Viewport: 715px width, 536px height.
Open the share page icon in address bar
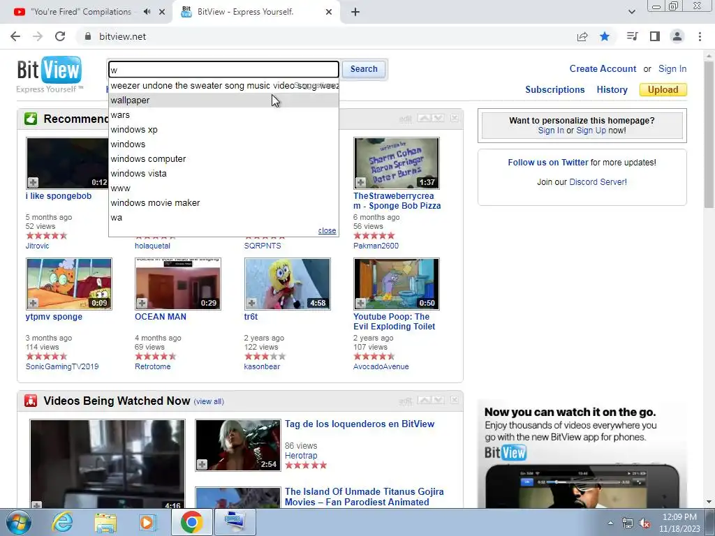tap(582, 36)
